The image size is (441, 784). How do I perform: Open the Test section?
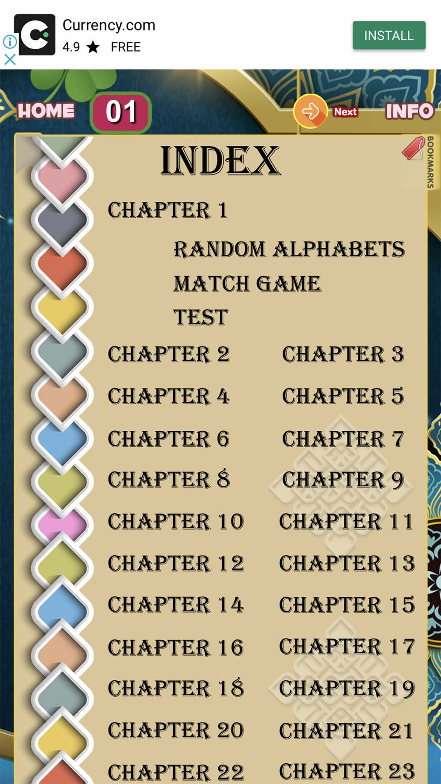click(x=201, y=317)
